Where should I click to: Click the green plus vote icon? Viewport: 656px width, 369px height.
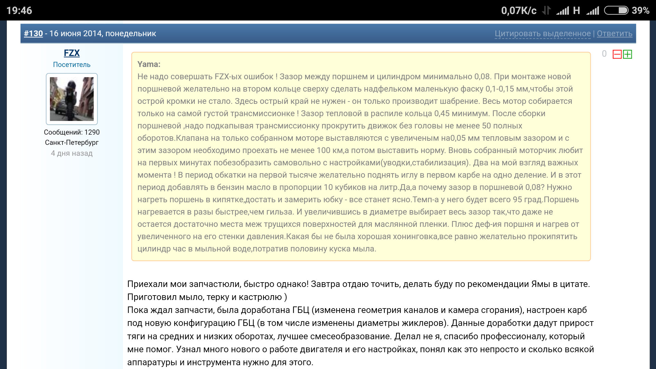click(628, 54)
